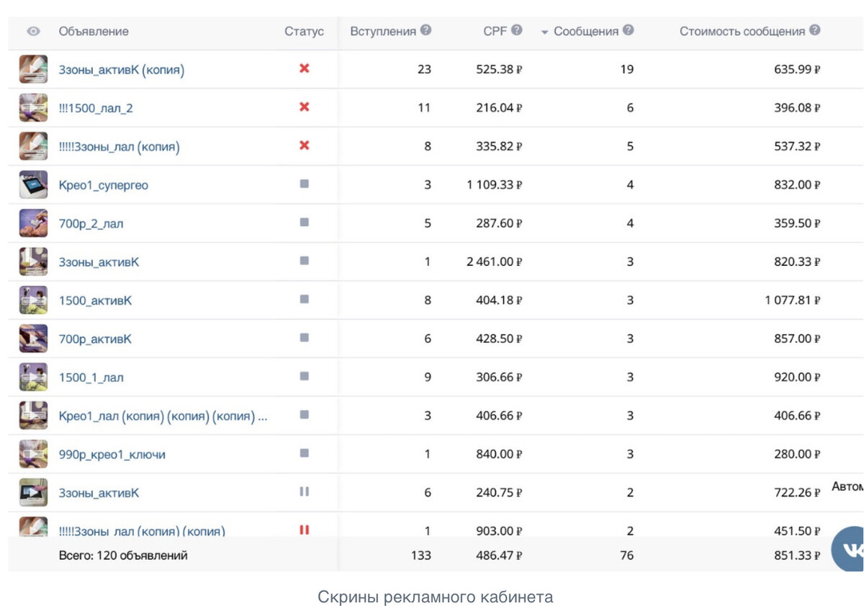Click red pause icon in last ad row
The image size is (864, 606).
(304, 530)
